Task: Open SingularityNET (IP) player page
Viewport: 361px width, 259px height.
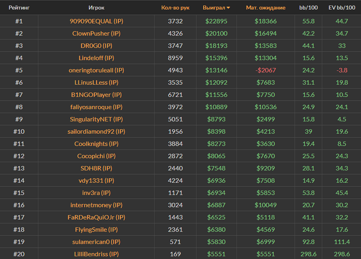Action: pos(96,119)
